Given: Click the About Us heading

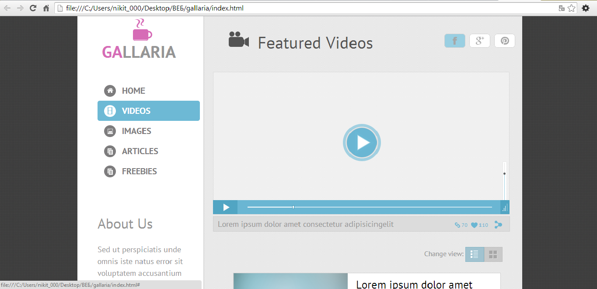Looking at the screenshot, I should point(125,224).
